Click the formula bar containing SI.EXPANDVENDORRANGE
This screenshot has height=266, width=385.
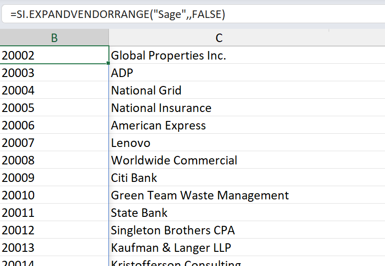pos(193,14)
